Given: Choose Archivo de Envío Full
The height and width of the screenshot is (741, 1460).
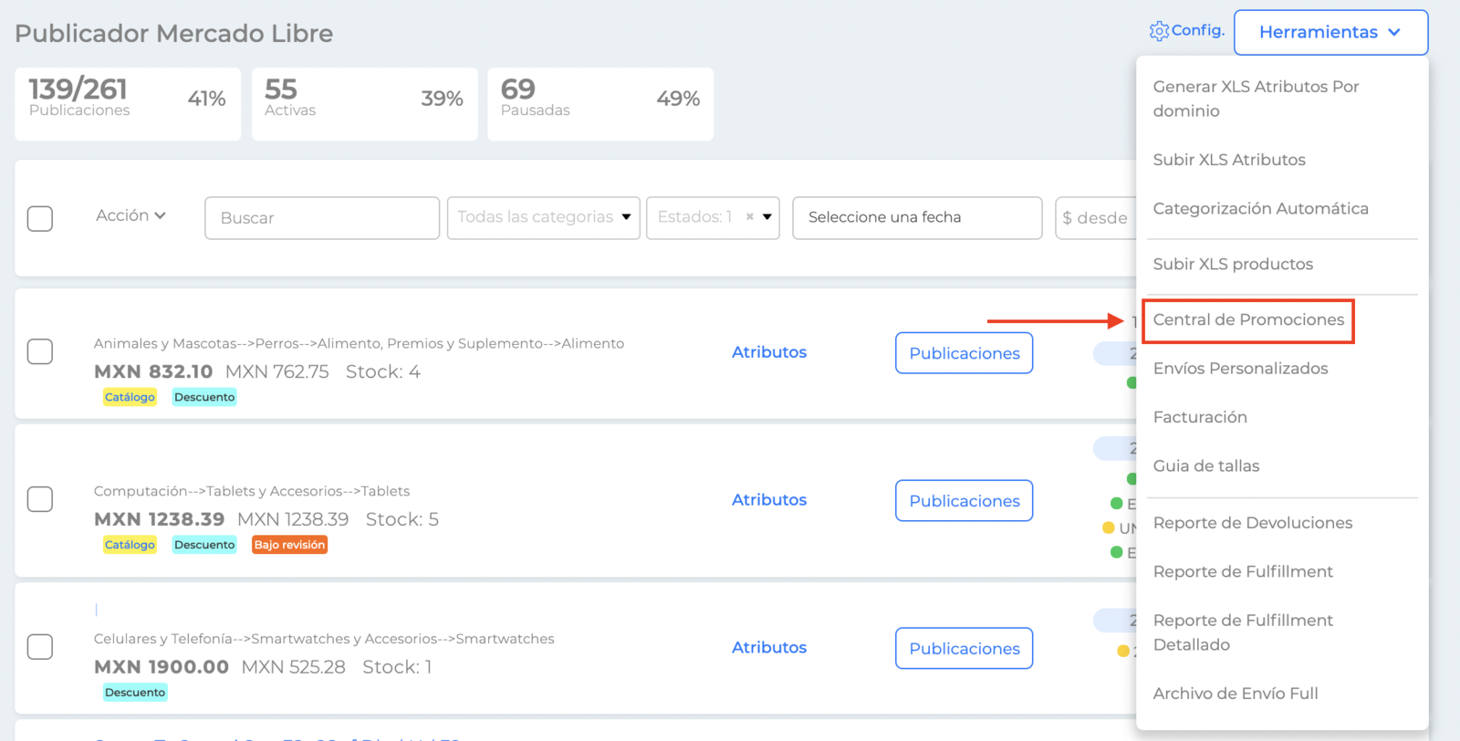Looking at the screenshot, I should point(1236,694).
